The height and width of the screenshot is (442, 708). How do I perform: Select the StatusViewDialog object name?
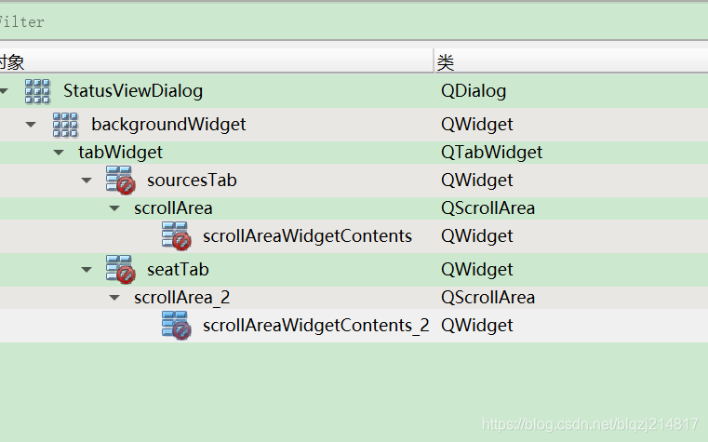[x=133, y=91]
